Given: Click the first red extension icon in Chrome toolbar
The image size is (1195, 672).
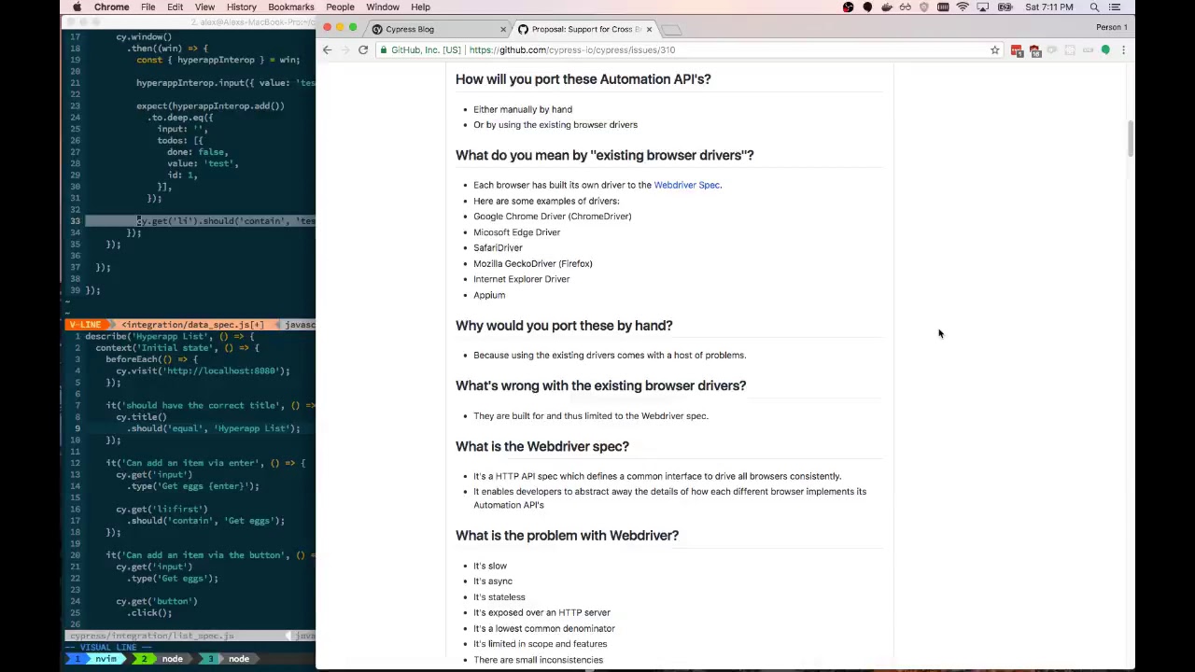Looking at the screenshot, I should point(1017,50).
